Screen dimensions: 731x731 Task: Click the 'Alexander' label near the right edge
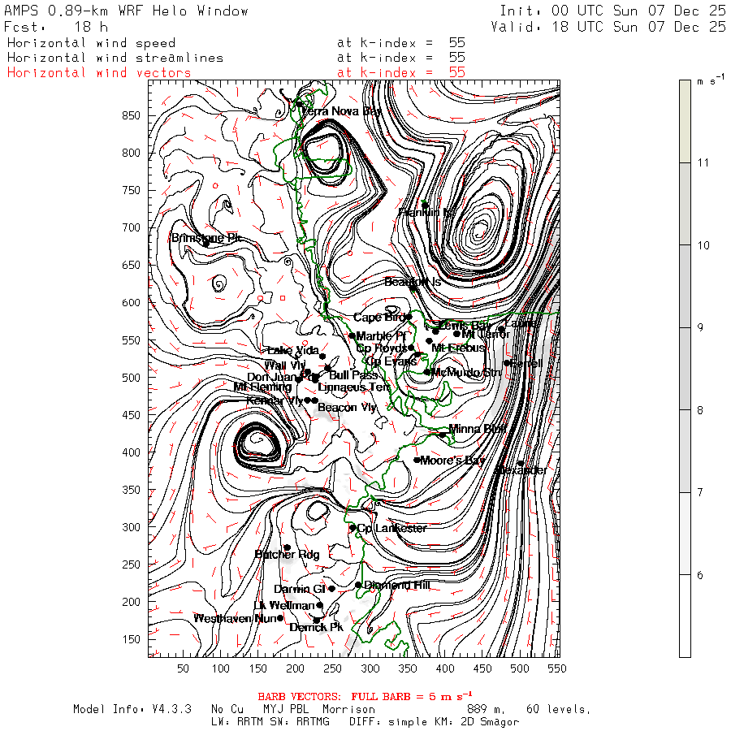pyautogui.click(x=521, y=470)
